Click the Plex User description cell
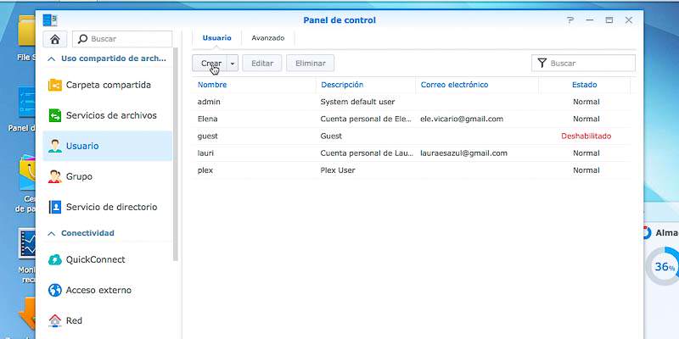The image size is (679, 339). pyautogui.click(x=338, y=170)
